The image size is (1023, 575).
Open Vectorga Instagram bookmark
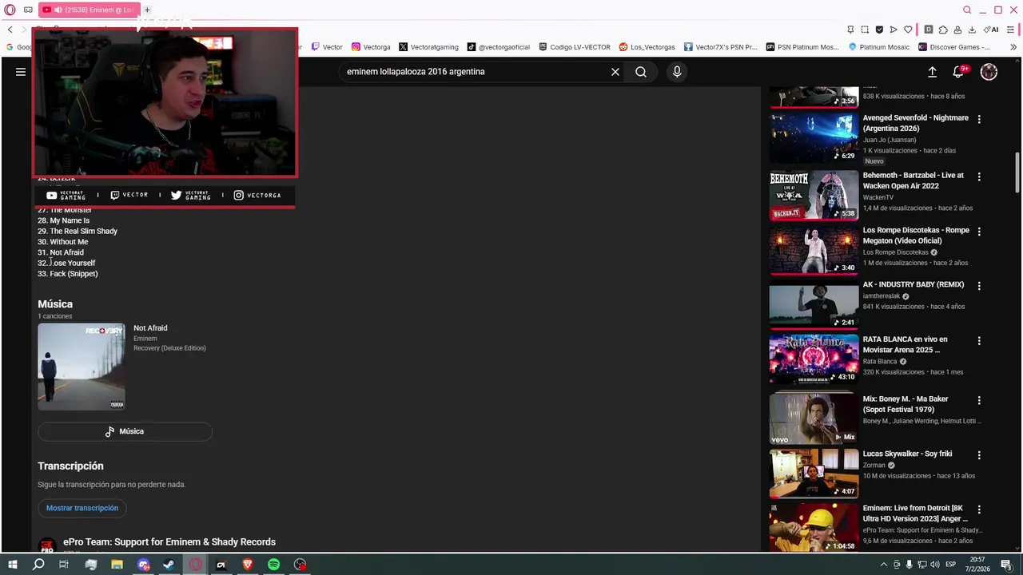pos(371,47)
